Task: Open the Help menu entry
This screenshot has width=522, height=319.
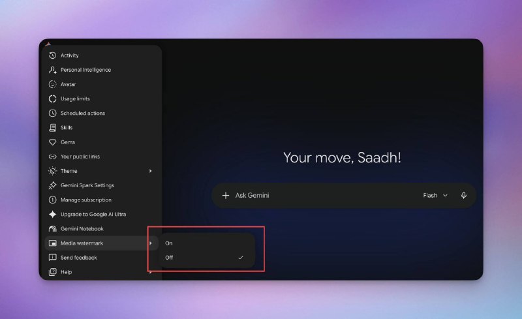Action: pyautogui.click(x=101, y=272)
